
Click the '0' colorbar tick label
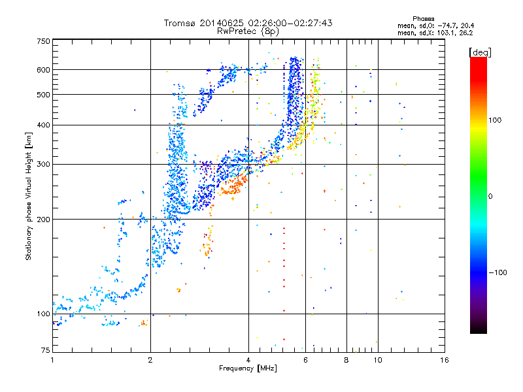(490, 197)
